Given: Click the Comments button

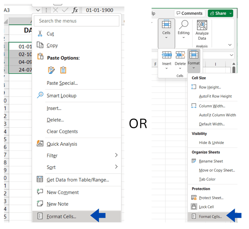Looking at the screenshot, I should click(x=190, y=13).
